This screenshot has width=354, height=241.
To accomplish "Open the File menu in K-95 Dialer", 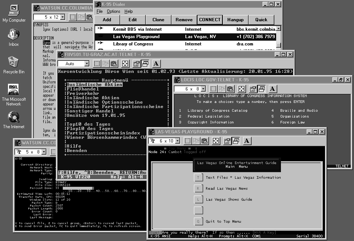I will (100, 11).
